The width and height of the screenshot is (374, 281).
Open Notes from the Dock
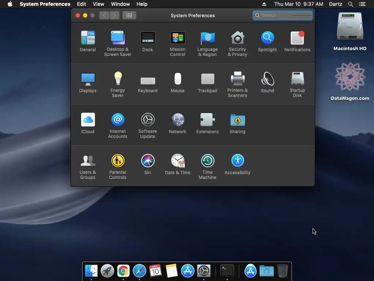[172, 271]
